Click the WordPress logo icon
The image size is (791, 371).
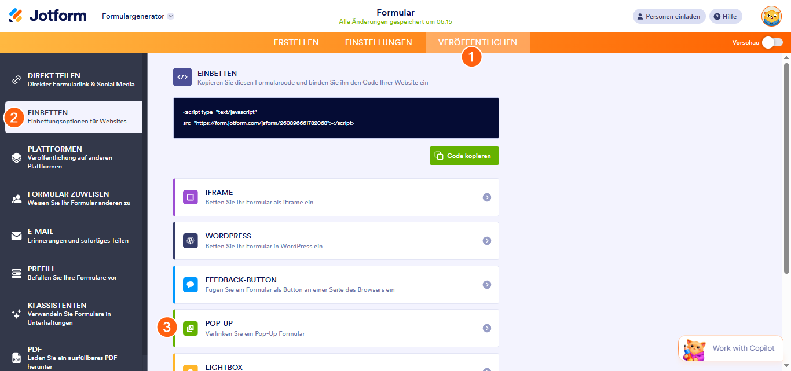tap(190, 240)
